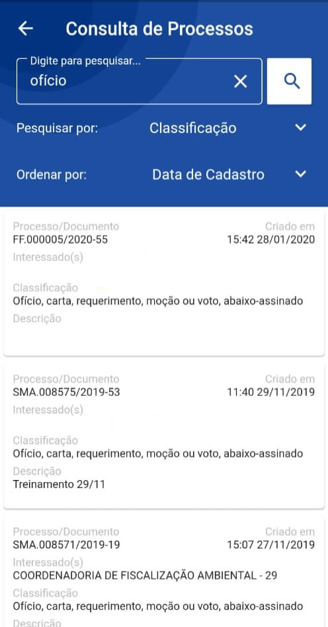Open the Classificação dropdown value
328x627 pixels.
[193, 128]
